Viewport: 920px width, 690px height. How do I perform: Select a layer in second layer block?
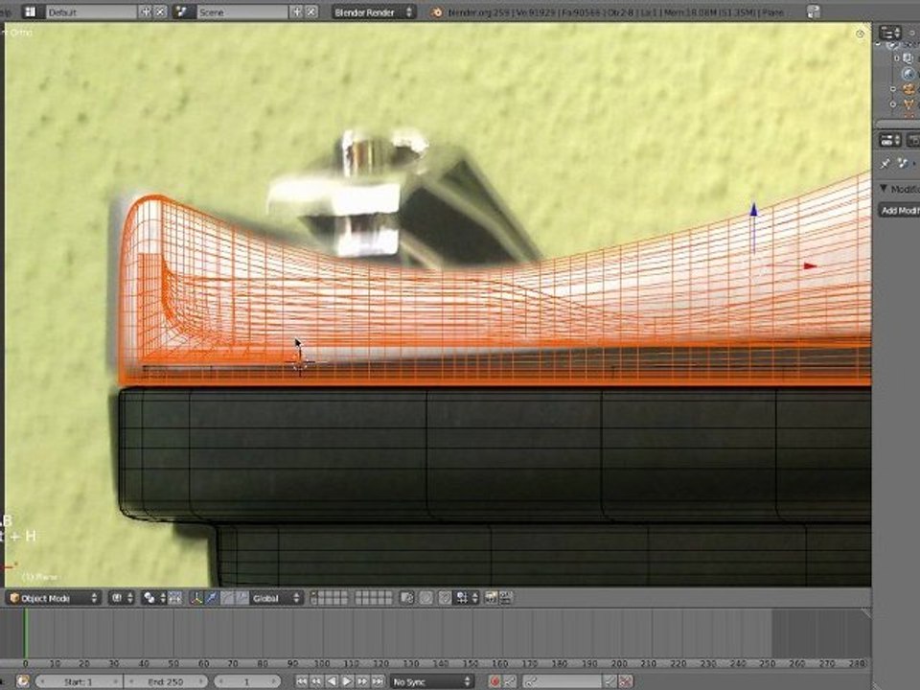tap(374, 598)
